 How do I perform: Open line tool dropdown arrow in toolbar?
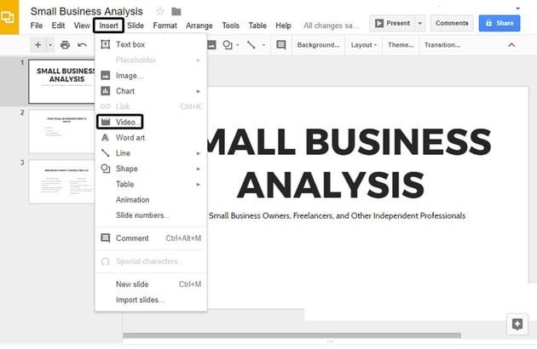click(263, 45)
